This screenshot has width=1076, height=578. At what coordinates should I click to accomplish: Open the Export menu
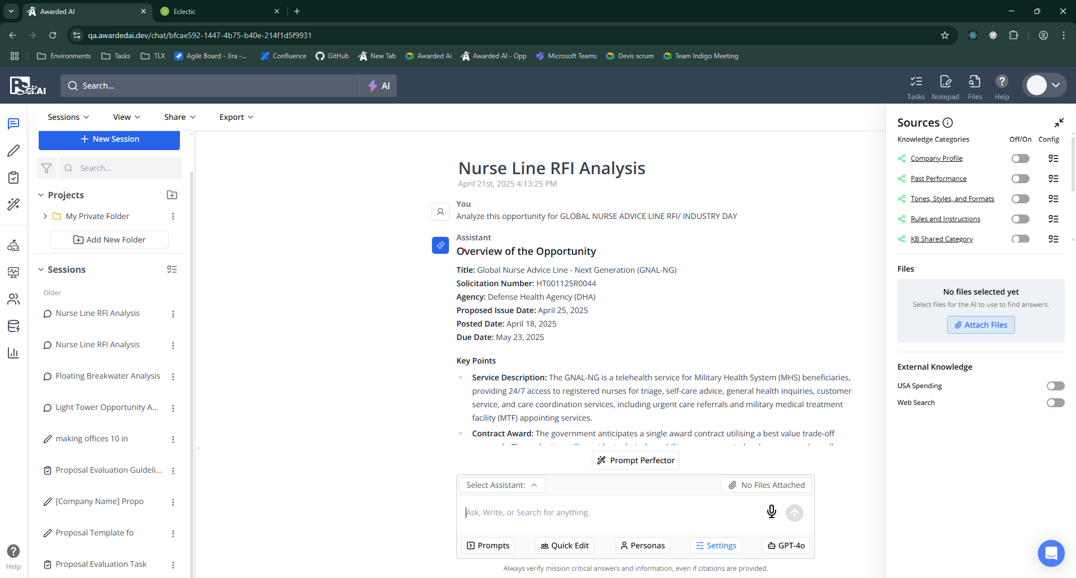coord(236,117)
